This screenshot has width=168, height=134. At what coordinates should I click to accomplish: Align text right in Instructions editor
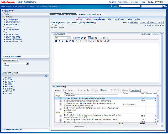pos(83,41)
